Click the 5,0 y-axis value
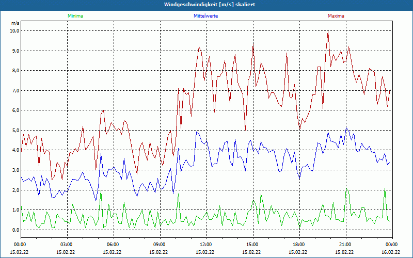Screen dimensions: 413x258 (x=16, y=131)
